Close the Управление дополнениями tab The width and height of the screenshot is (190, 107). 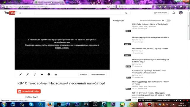pyautogui.click(x=94, y=2)
